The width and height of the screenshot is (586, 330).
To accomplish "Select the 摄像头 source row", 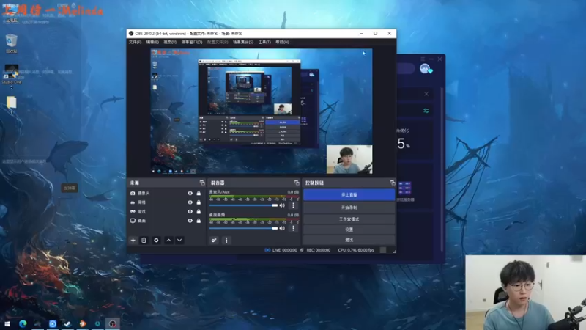I will 166,193.
